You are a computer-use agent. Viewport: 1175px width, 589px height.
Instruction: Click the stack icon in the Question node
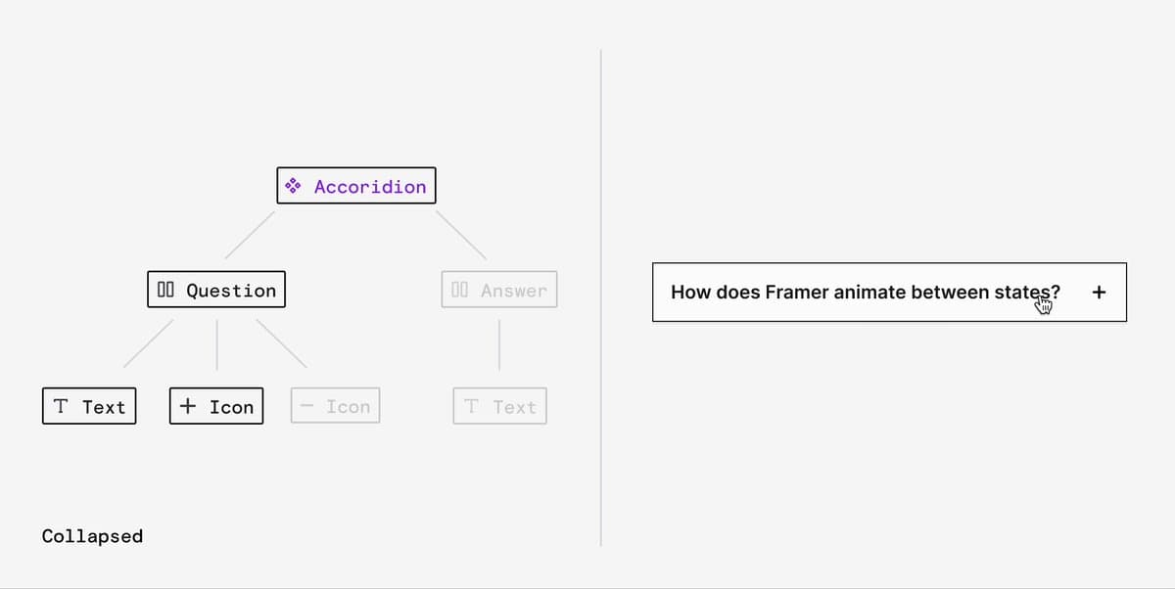click(x=165, y=290)
